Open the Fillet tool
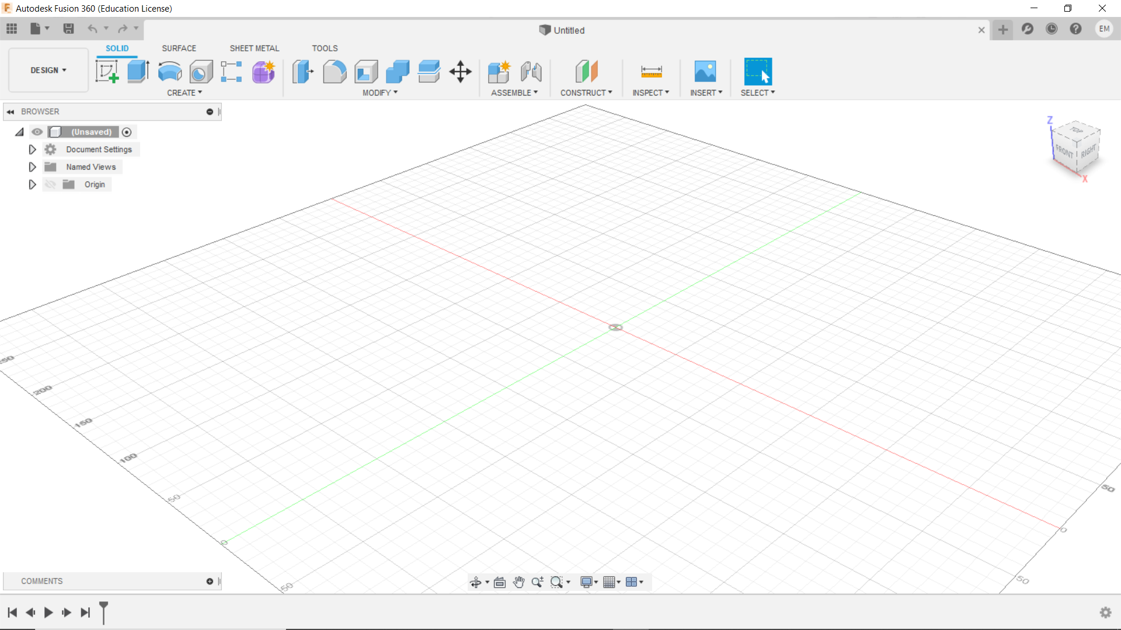The height and width of the screenshot is (630, 1121). 335,71
